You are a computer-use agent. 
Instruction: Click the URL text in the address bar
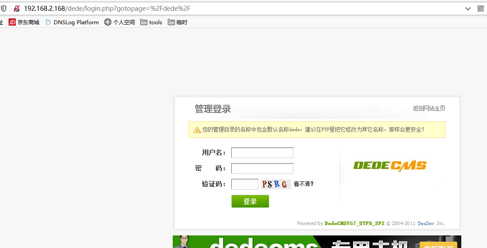click(107, 9)
